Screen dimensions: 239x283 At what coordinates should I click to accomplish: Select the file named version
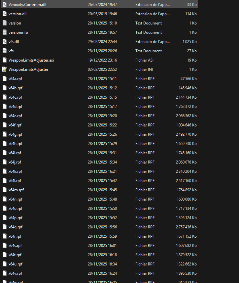(x=15, y=23)
